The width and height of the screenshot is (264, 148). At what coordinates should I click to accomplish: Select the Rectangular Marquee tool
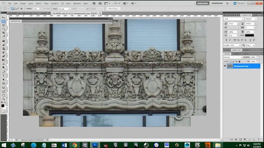point(4,21)
